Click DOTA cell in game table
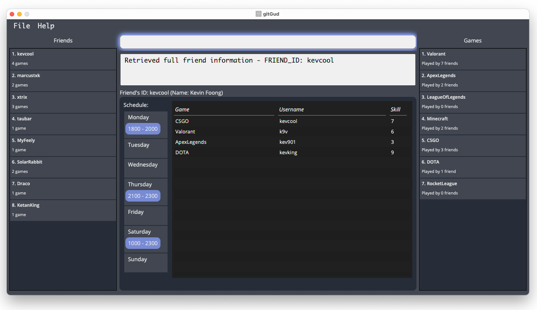 [x=182, y=152]
